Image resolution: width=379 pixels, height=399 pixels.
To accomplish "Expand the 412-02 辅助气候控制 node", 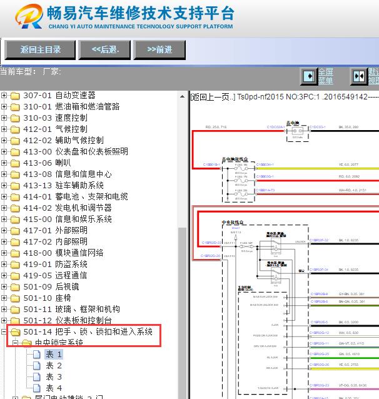I will (x=4, y=141).
